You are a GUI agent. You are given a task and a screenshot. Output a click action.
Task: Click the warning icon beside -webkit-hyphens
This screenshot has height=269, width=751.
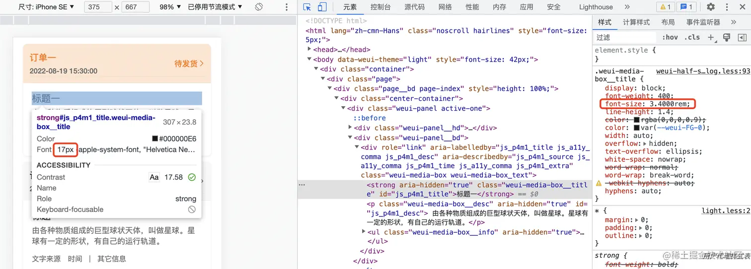[599, 183]
